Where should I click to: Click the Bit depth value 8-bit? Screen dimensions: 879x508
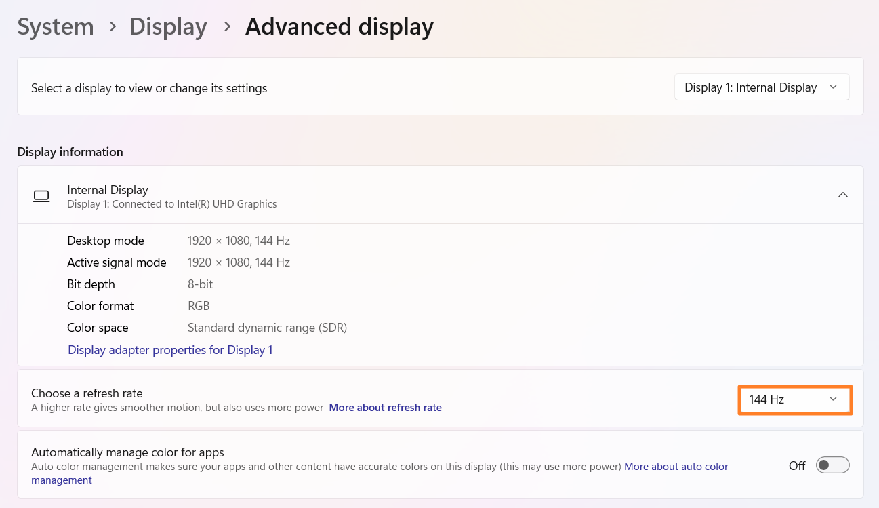(201, 284)
